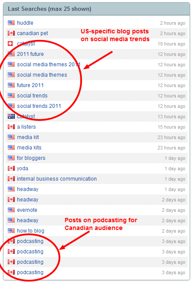The height and width of the screenshot is (285, 194).
Task: Click 2 days ago on the evernote row
Action: (174, 210)
